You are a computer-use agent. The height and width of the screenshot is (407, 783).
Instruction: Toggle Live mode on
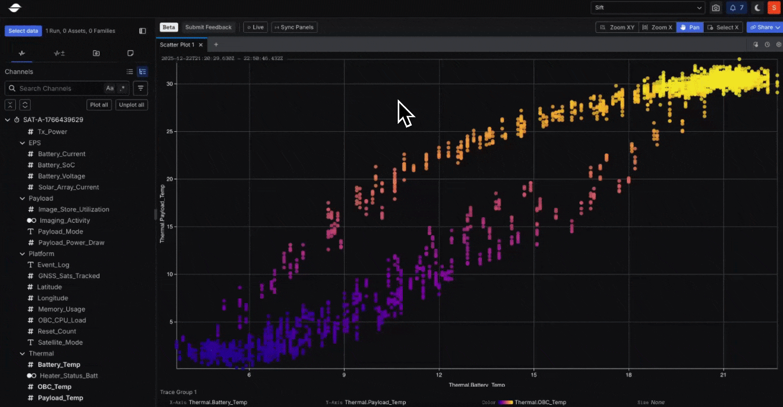tap(255, 27)
